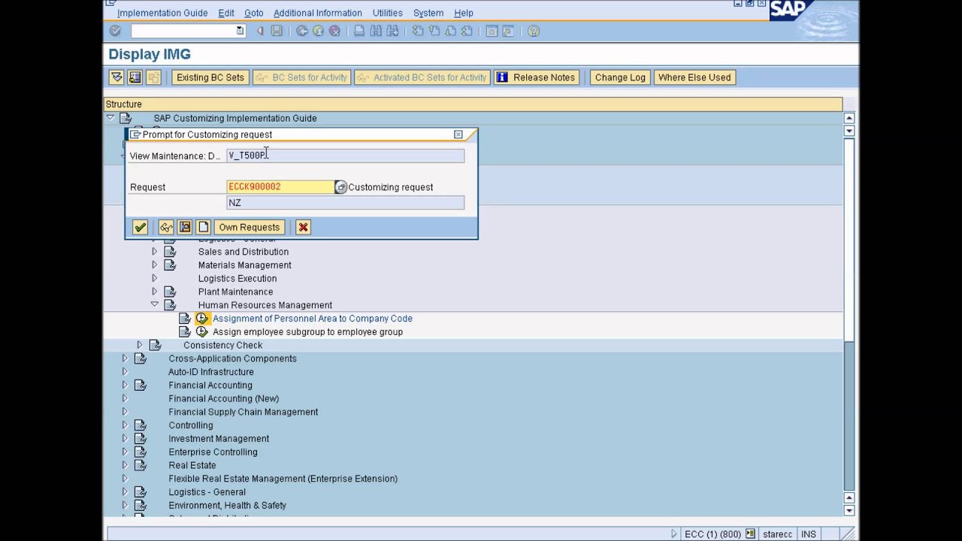Expand Materials Management node
Viewport: 962px width, 541px height.
[155, 265]
